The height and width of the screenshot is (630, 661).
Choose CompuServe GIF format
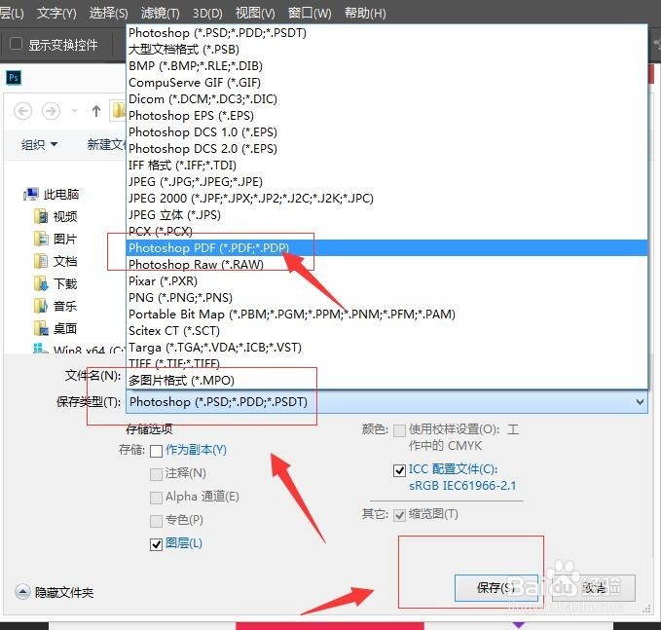[386, 82]
